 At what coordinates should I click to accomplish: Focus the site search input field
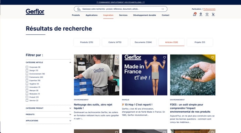[120, 9]
